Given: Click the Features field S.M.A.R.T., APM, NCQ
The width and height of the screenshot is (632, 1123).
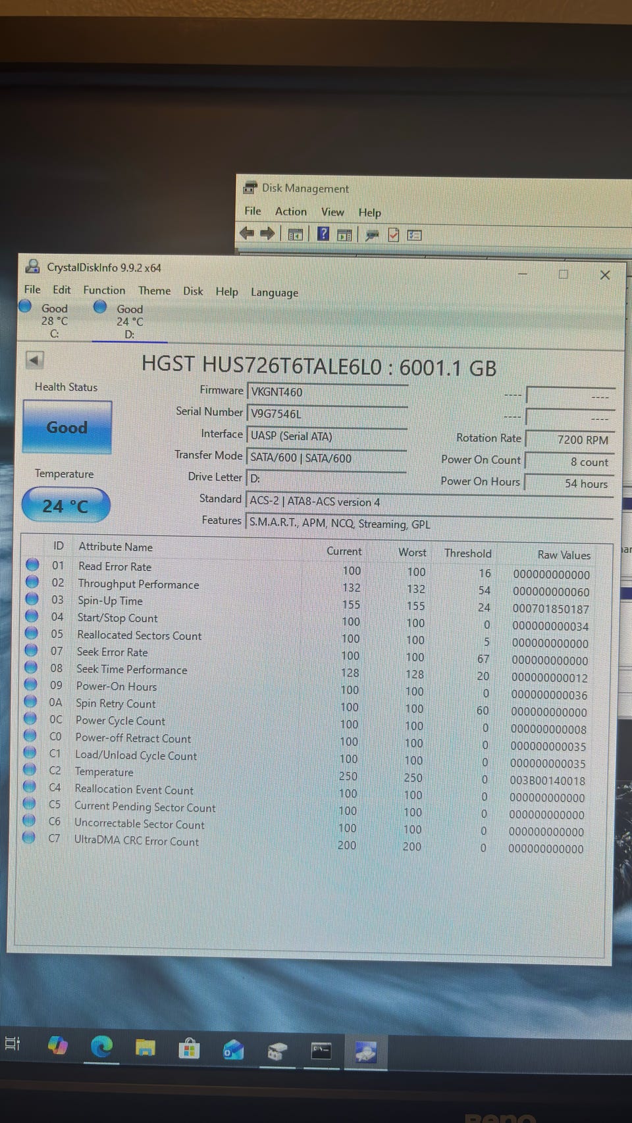Looking at the screenshot, I should [429, 524].
